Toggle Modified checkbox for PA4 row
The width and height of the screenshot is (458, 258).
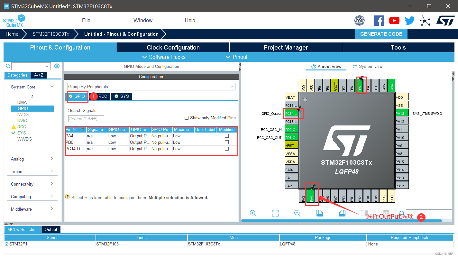[227, 136]
